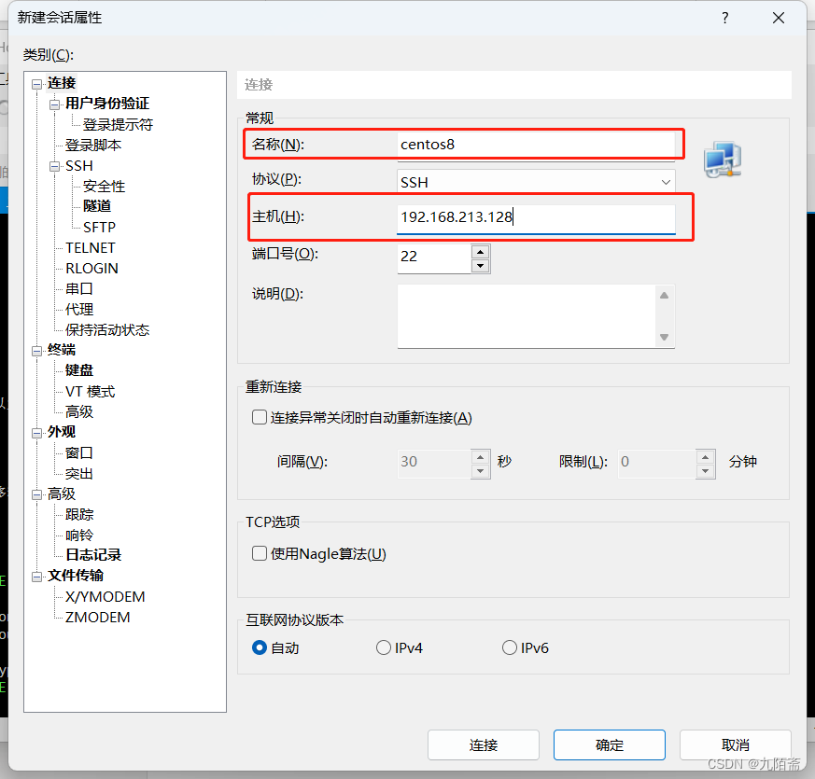Select 隧道 under SSH
Image resolution: width=815 pixels, height=779 pixels.
point(97,206)
